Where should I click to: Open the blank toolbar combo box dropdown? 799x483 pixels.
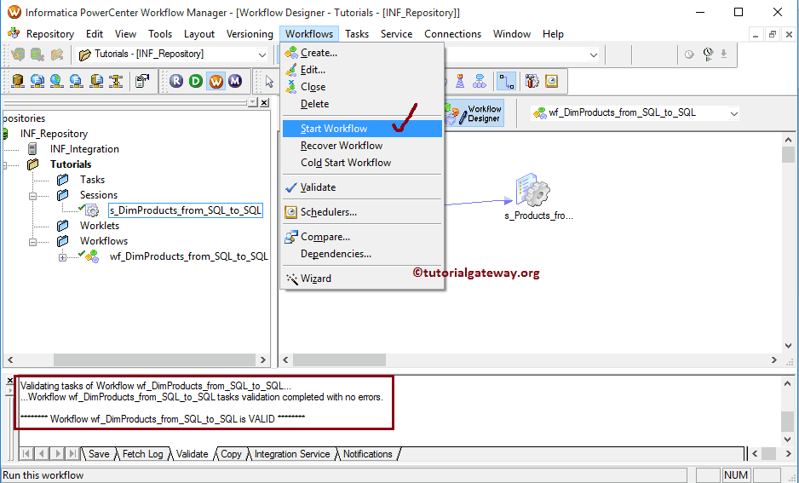tap(593, 55)
